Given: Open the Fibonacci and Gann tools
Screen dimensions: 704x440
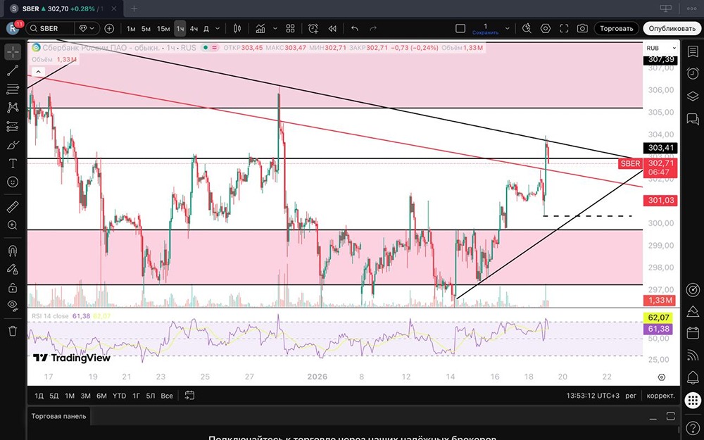Looking at the screenshot, I should click(13, 89).
